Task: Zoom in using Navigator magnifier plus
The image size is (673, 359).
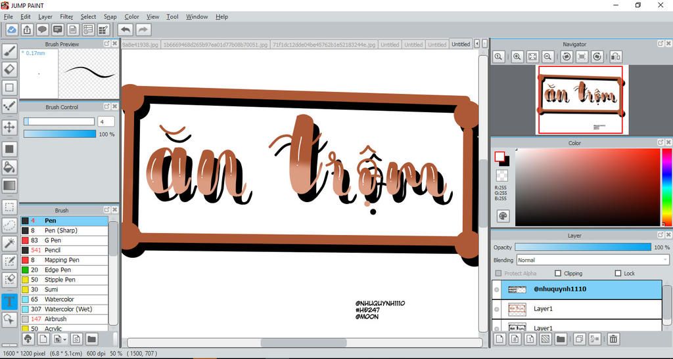Action: [x=517, y=56]
